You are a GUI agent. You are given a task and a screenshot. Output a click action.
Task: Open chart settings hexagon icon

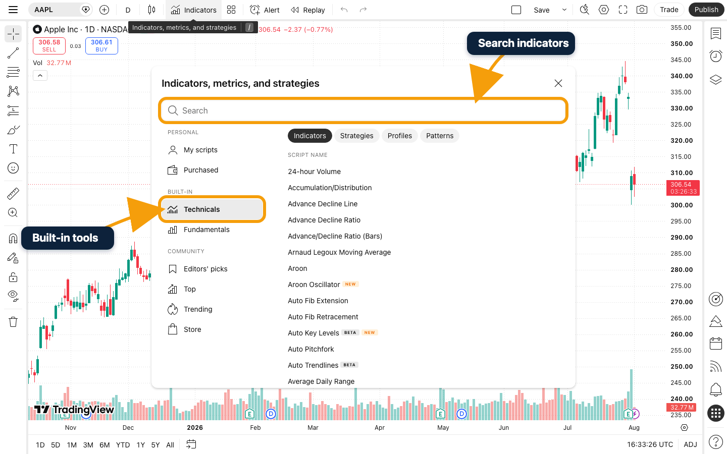click(x=604, y=10)
